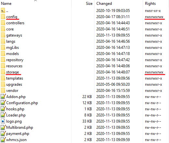Screen dimensions: 169x143
Task: Click the 2020-05-06 09:50:20 date of upgrades
Action: [113, 84]
